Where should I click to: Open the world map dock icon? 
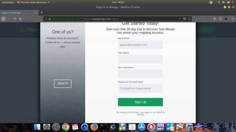pos(123,127)
